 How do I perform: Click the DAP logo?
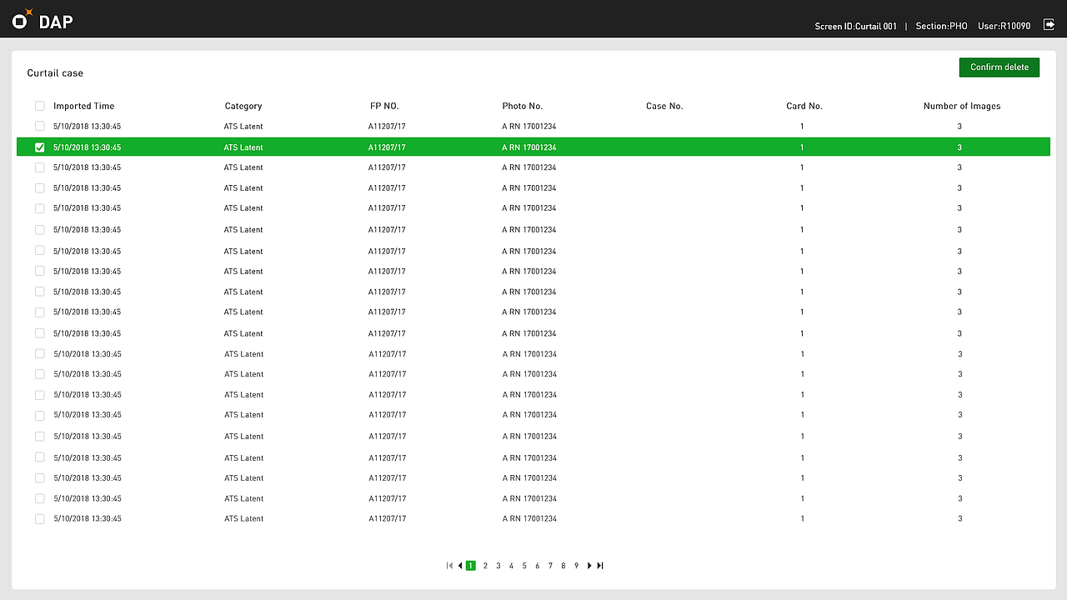[41, 21]
